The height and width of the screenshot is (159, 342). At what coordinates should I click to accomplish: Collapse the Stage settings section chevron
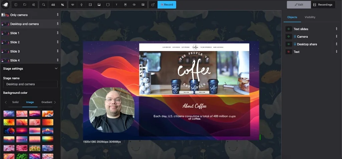pos(56,68)
